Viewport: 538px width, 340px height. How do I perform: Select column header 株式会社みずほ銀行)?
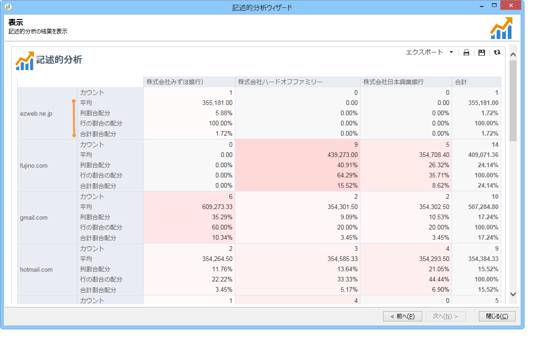click(189, 82)
